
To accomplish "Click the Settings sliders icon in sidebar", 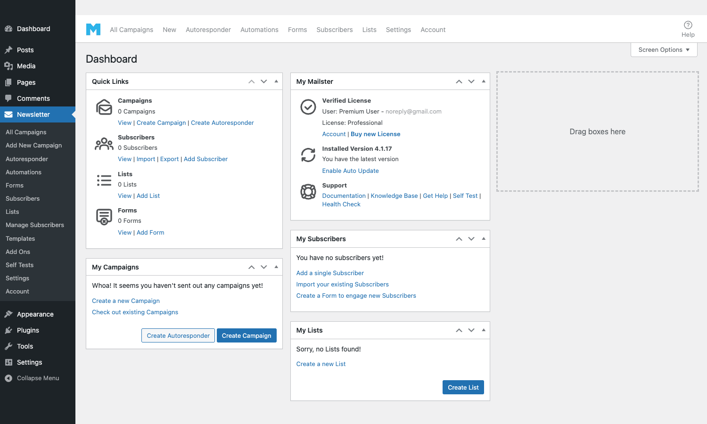I will [x=8, y=362].
